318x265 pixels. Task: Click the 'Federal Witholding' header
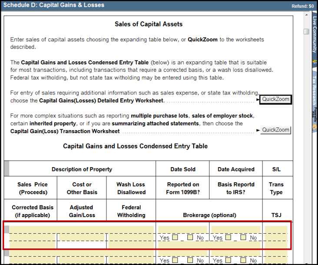pyautogui.click(x=131, y=211)
